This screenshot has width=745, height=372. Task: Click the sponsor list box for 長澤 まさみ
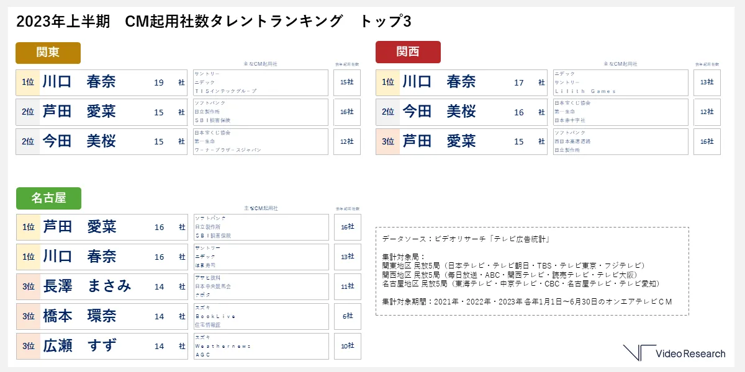[x=261, y=286]
